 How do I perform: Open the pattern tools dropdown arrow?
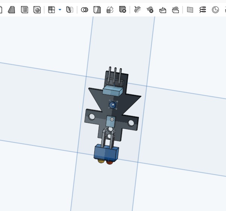point(60,10)
